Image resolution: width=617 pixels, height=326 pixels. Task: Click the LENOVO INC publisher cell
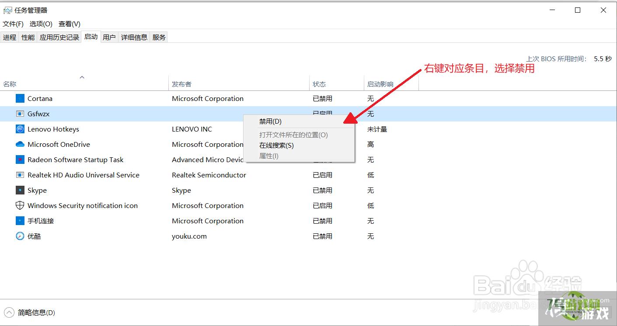pos(192,129)
